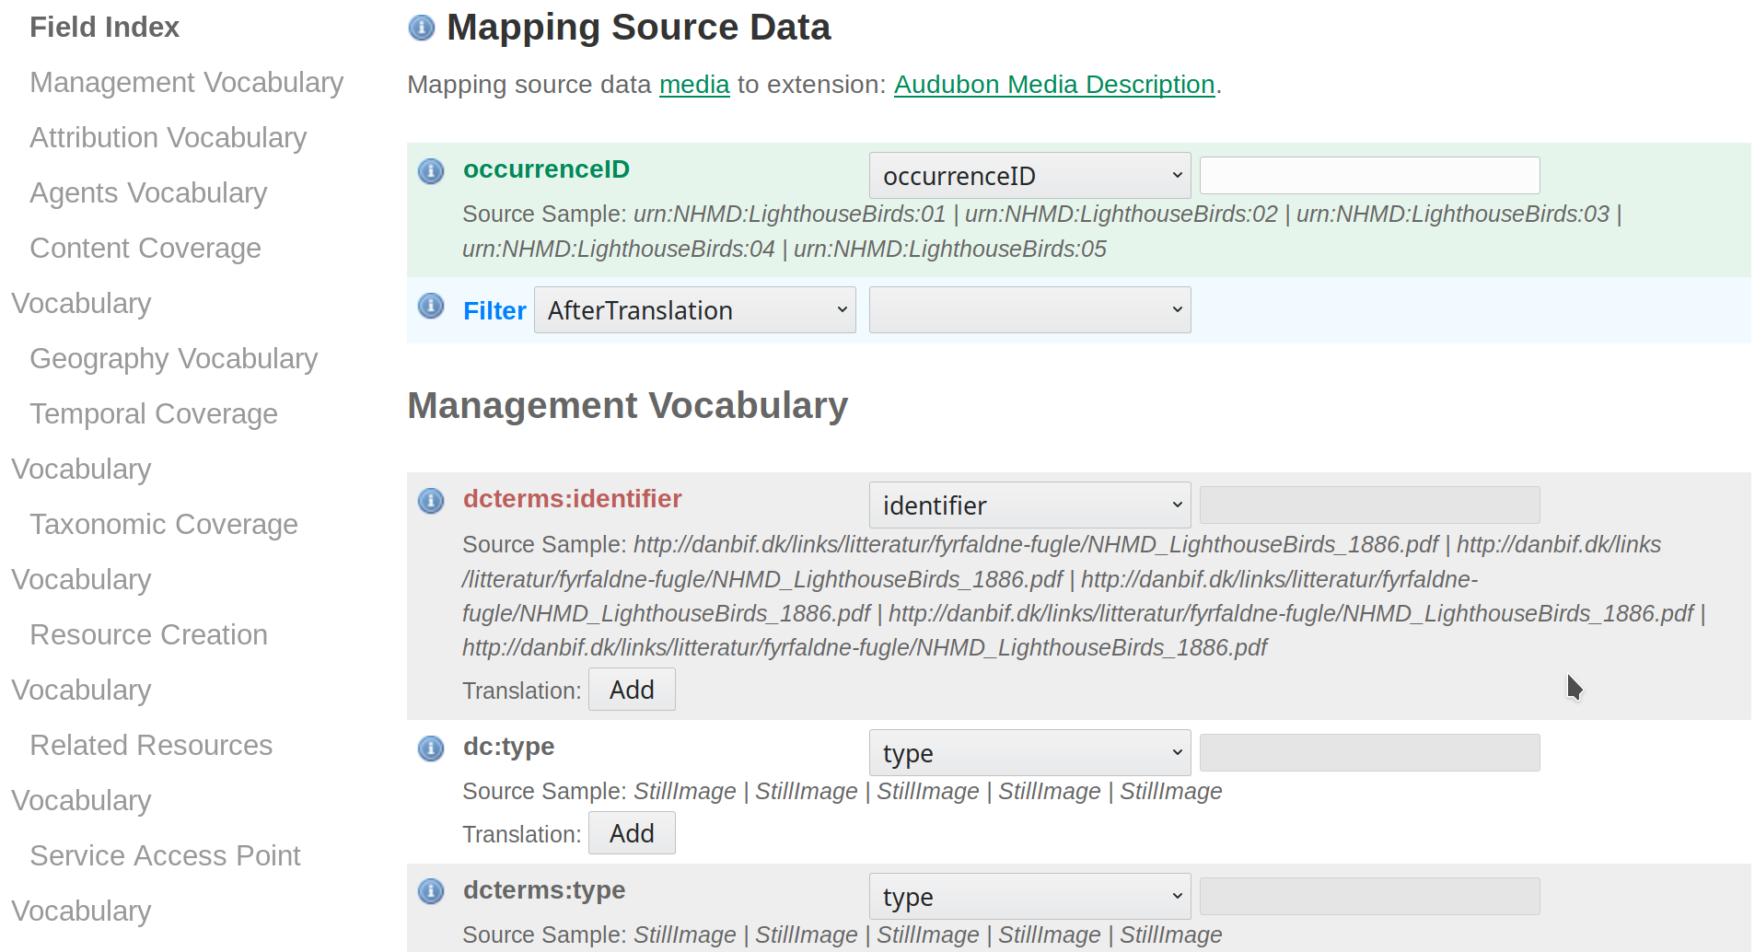
Task: Go to Attribution Vocabulary in sidebar
Action: (168, 138)
